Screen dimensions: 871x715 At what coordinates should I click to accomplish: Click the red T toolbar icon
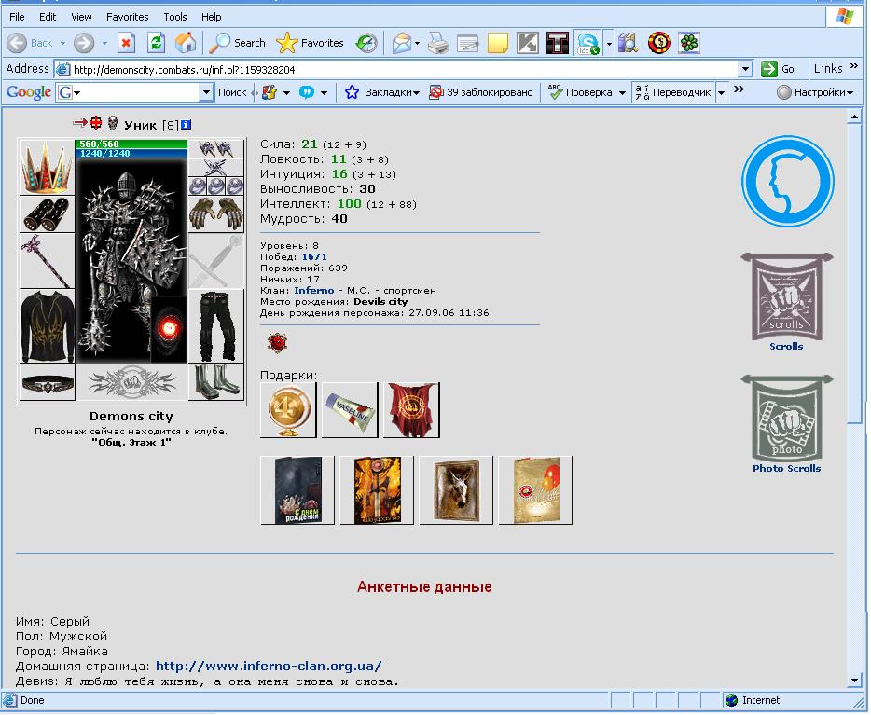tap(557, 43)
